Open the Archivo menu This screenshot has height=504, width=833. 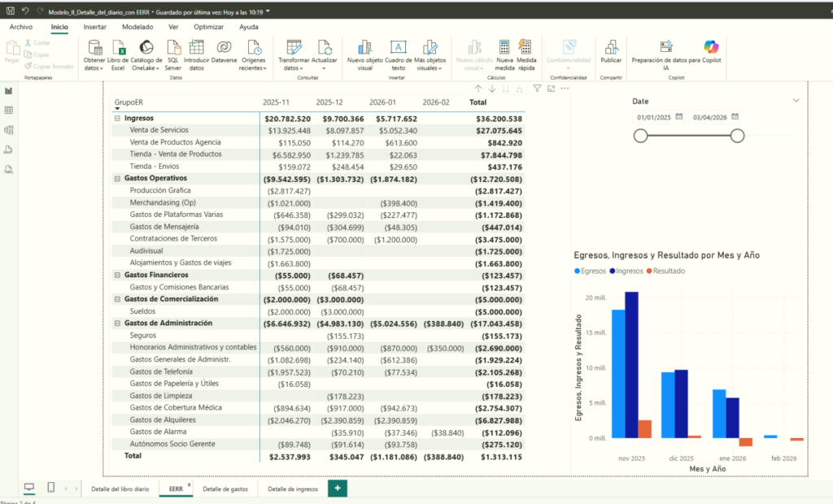pyautogui.click(x=21, y=27)
